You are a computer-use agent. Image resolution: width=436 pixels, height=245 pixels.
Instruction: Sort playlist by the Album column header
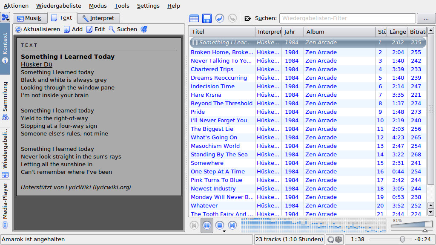pos(339,32)
